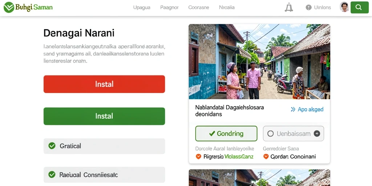Image resolution: width=372 pixels, height=186 pixels.
Task: Click the green search button
Action: [x=359, y=7]
